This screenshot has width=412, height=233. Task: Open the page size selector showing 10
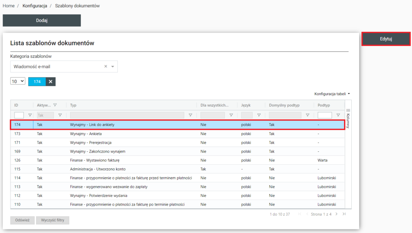(x=18, y=81)
